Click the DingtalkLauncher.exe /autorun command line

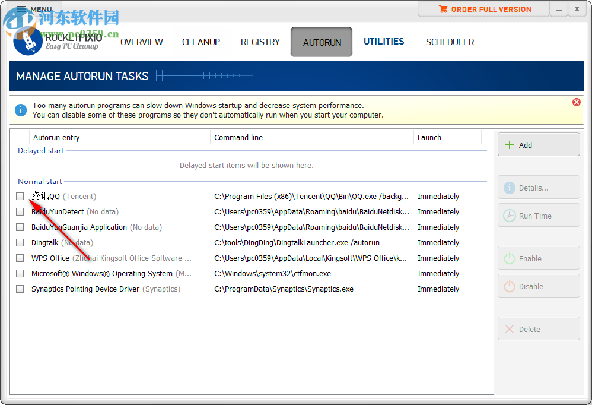click(x=297, y=242)
